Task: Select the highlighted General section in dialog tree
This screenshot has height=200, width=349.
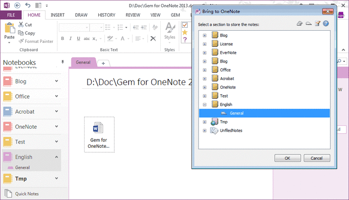Action: point(264,113)
